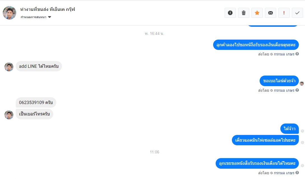The image size is (305, 179).
Task: Toggle the orange star follow-up icon
Action: [257, 13]
